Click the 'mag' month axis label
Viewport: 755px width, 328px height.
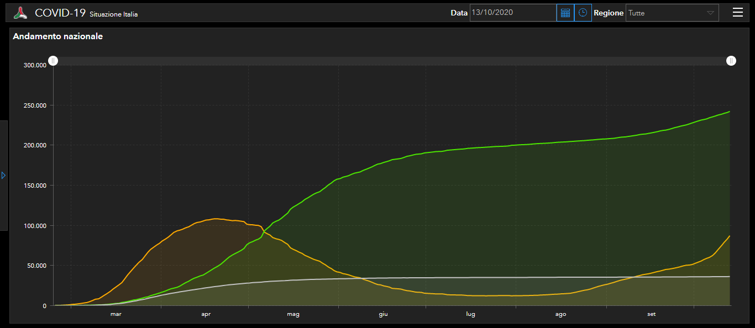click(293, 314)
